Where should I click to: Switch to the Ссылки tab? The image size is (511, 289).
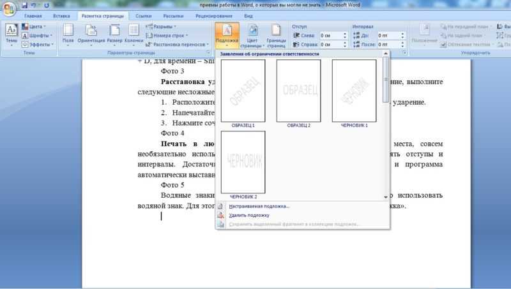(x=144, y=16)
